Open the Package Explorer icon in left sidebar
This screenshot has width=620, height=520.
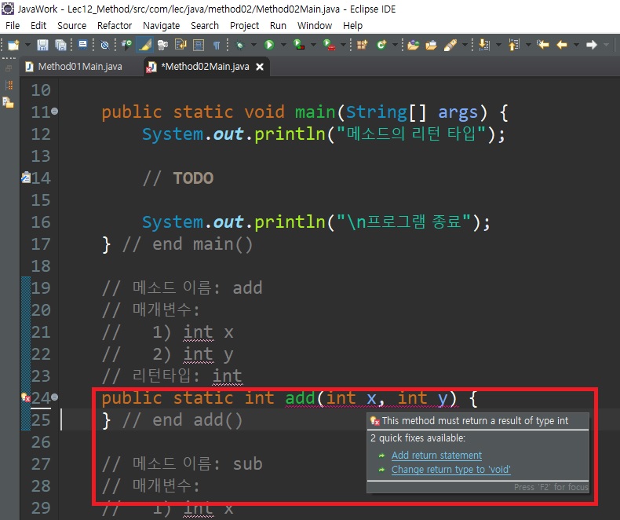click(x=9, y=102)
